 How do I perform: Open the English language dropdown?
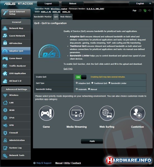click(141, 4)
